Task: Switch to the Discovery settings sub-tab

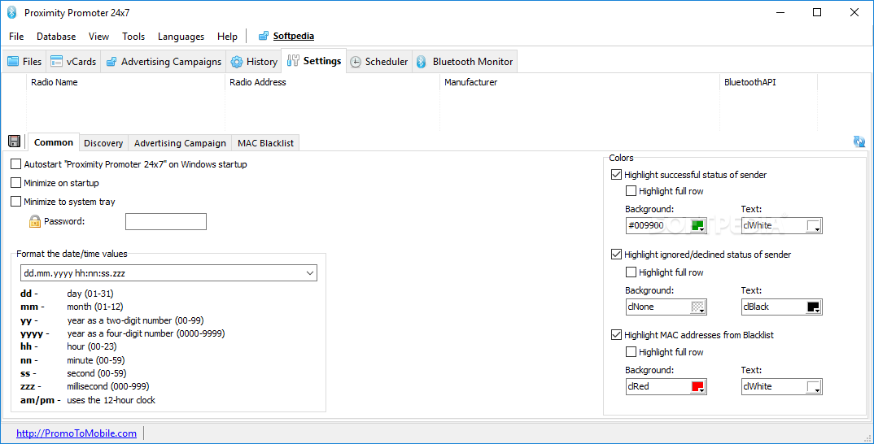Action: tap(103, 143)
